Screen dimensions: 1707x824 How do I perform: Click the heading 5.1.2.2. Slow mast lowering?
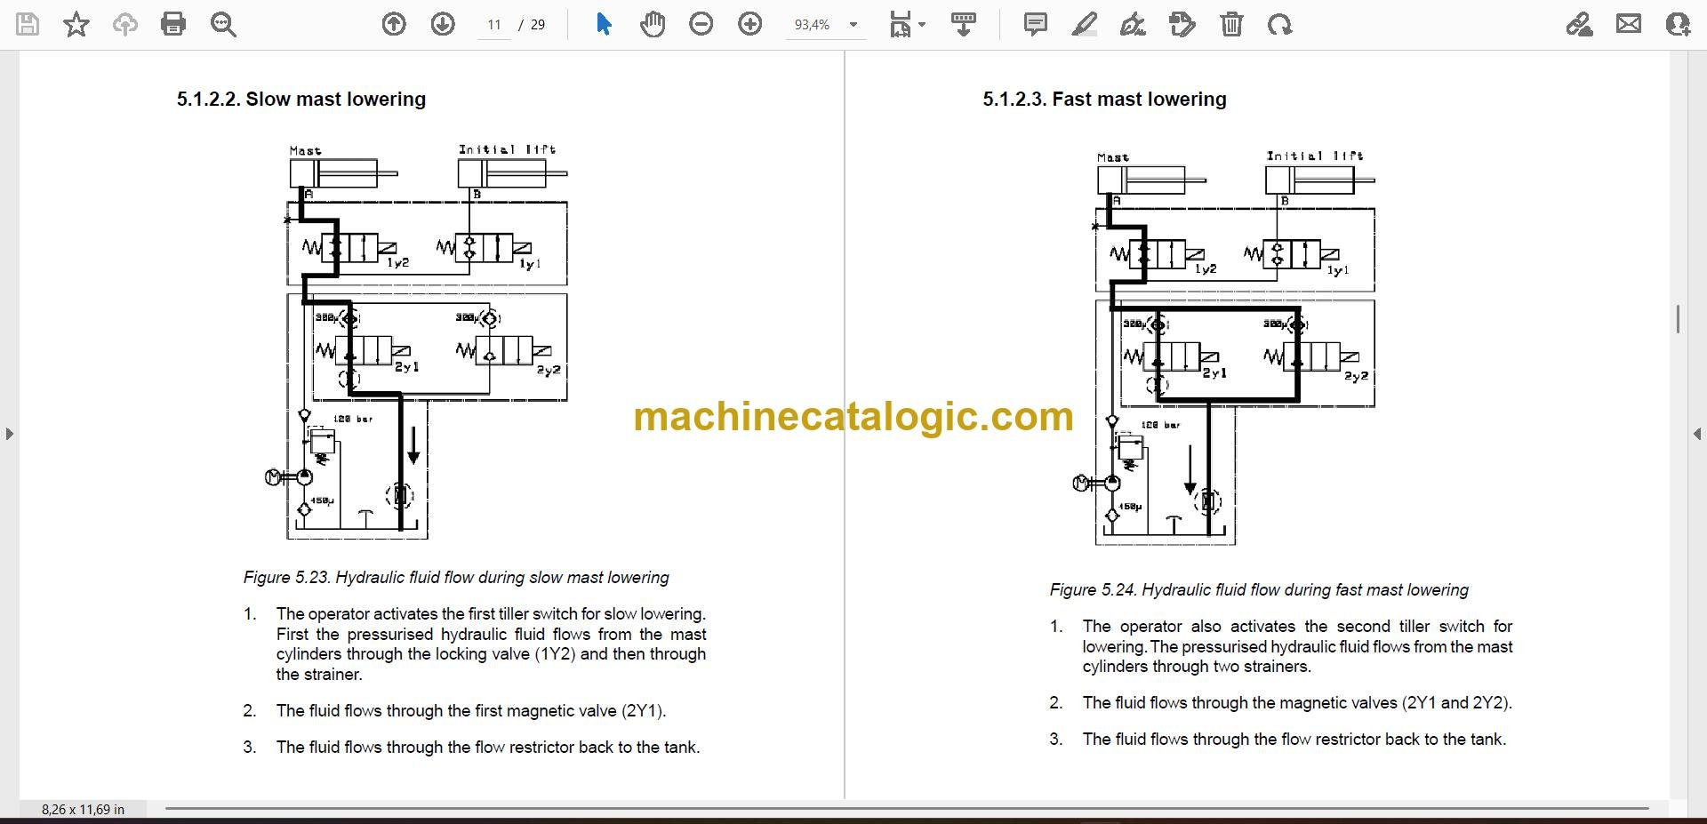click(301, 99)
